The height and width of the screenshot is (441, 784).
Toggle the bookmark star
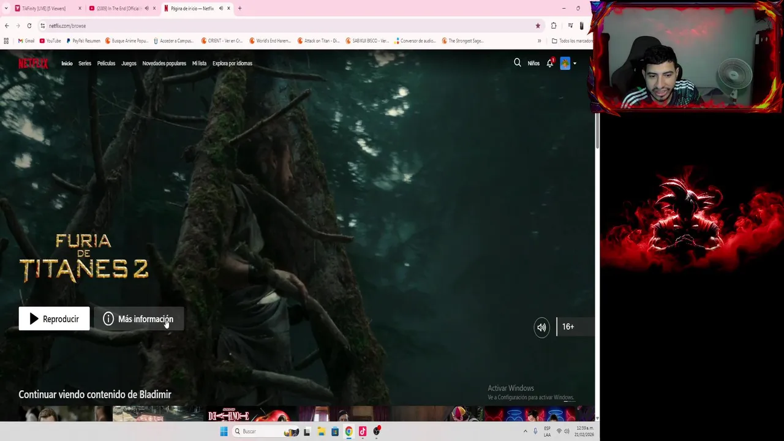pos(538,26)
